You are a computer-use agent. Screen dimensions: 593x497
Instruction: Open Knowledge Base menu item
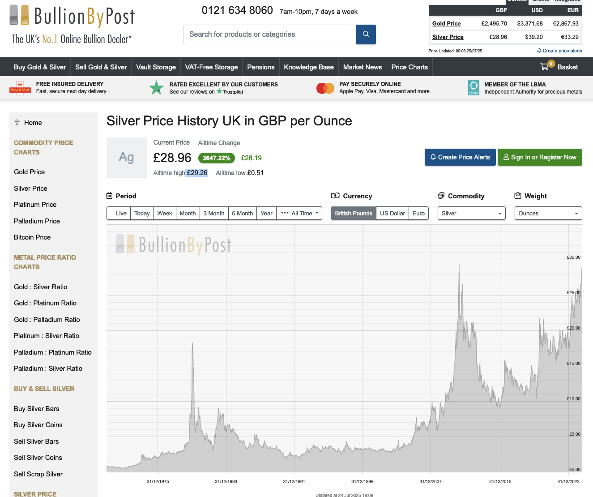pos(309,67)
